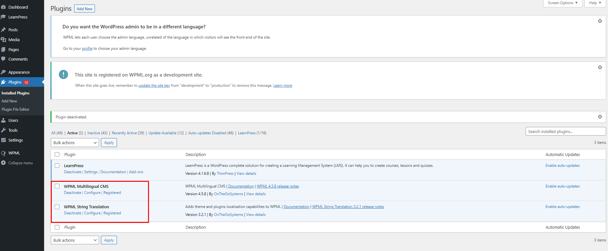The height and width of the screenshot is (251, 608).
Task: Open String Translation 3.2.1 release notes
Action: coord(348,207)
